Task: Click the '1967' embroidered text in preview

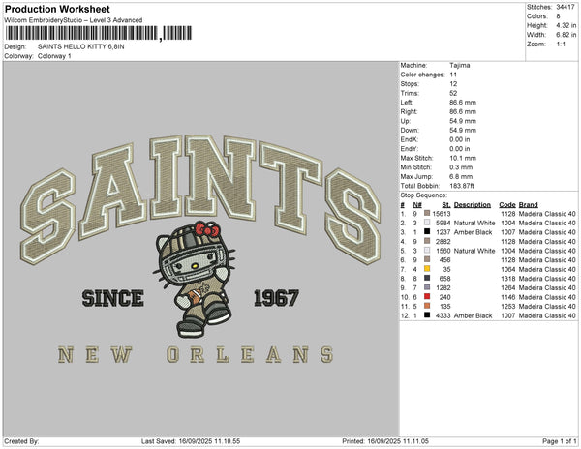Action: click(276, 298)
